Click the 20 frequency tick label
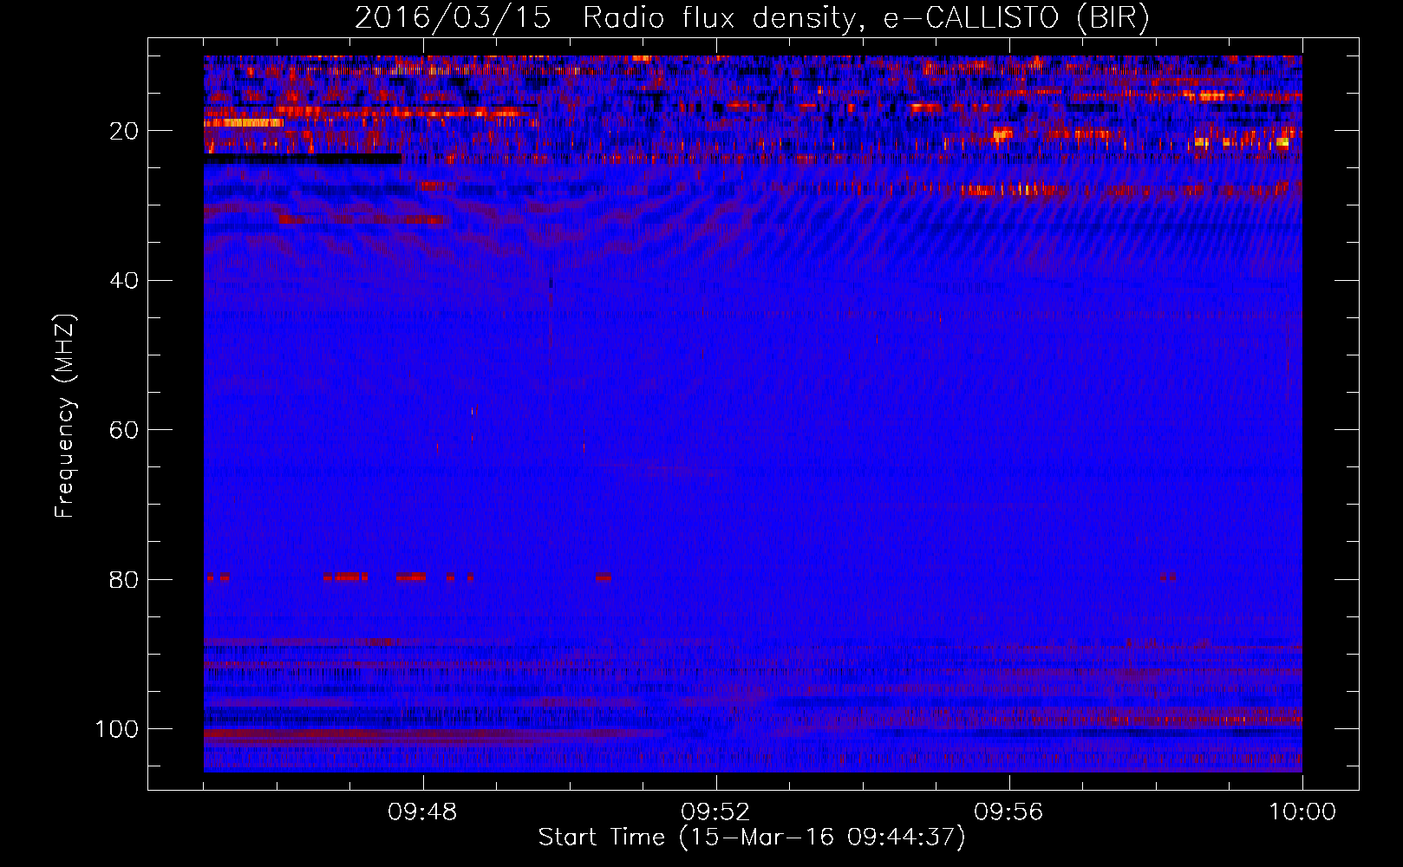Viewport: 1403px width, 867px height. pyautogui.click(x=124, y=131)
